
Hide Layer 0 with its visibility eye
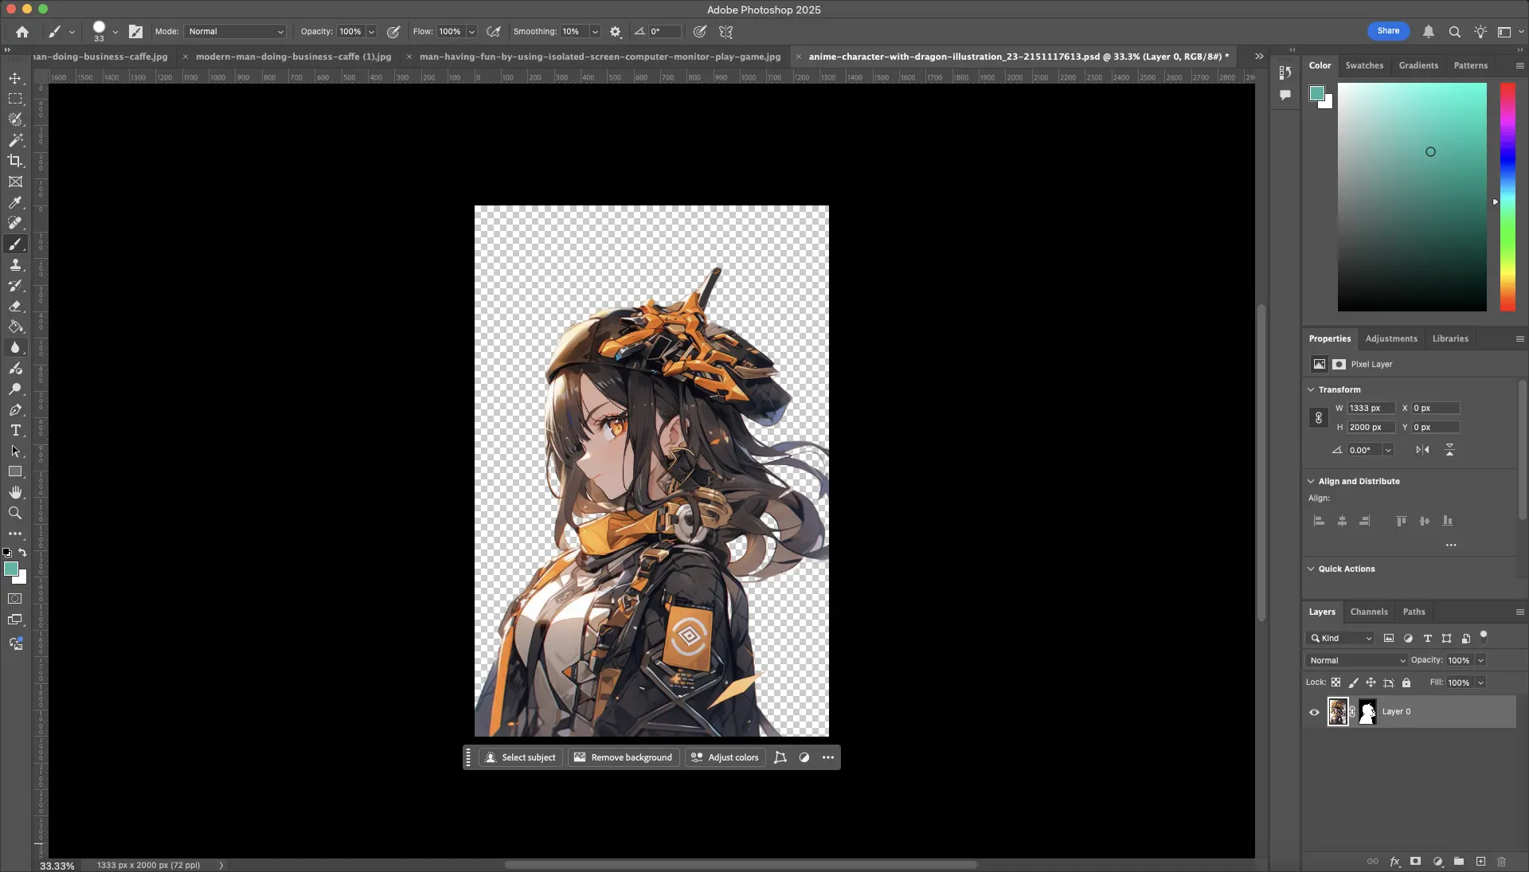1313,711
